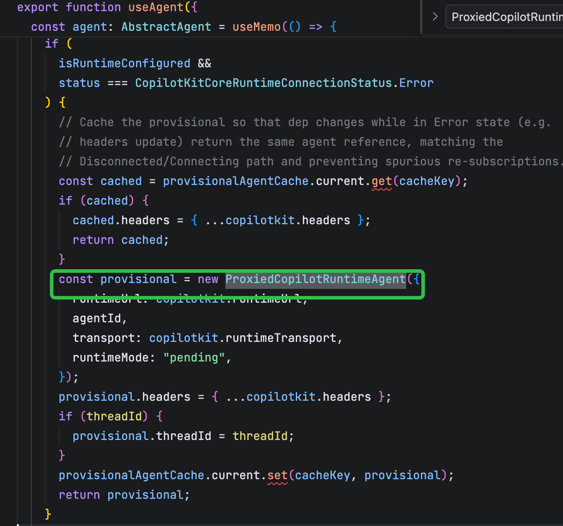Click provisionalAgentCache in the const cached line
The height and width of the screenshot is (526, 563).
[x=236, y=181]
